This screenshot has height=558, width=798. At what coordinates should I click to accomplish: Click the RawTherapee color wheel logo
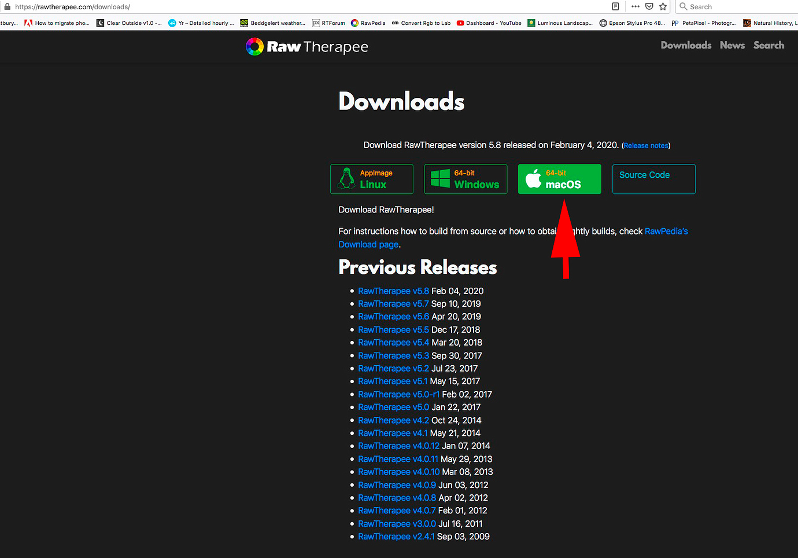(254, 46)
